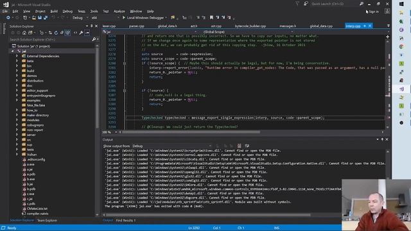Image resolution: width=411 pixels, height=231 pixels.
Task: Click the Save icon in the toolbar
Action: pyautogui.click(x=40, y=17)
